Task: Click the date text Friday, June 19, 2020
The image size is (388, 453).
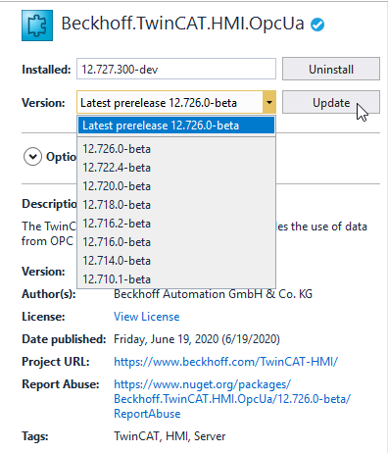Action: tap(197, 339)
